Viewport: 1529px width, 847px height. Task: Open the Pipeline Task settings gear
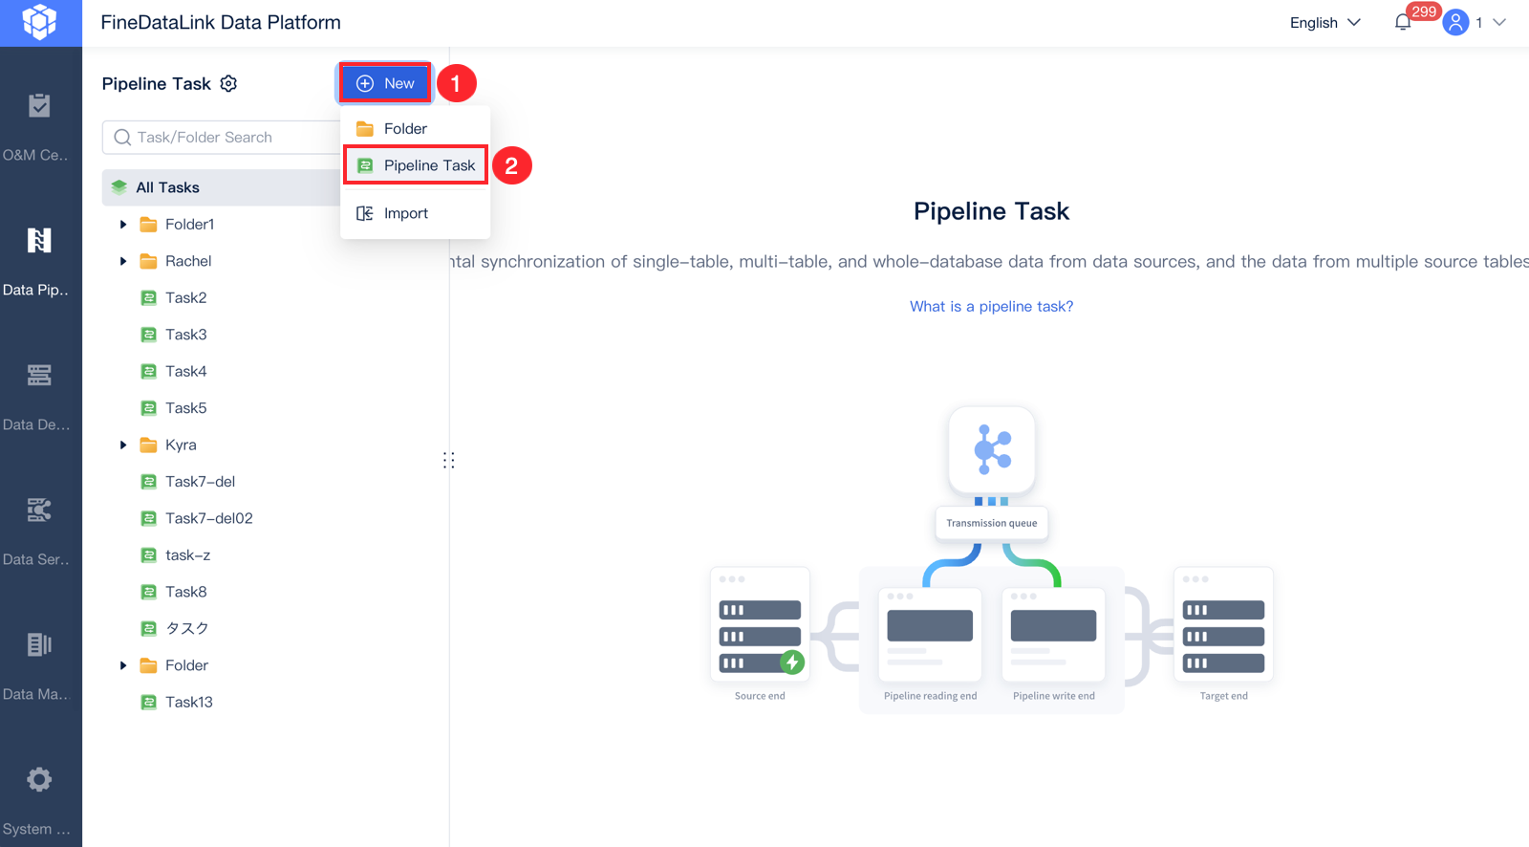(x=228, y=83)
